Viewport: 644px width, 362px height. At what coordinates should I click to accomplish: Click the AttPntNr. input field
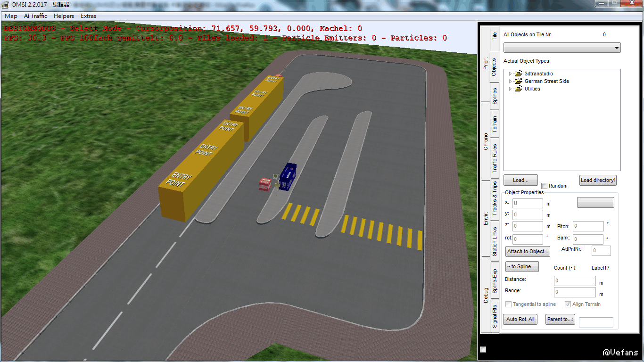601,251
